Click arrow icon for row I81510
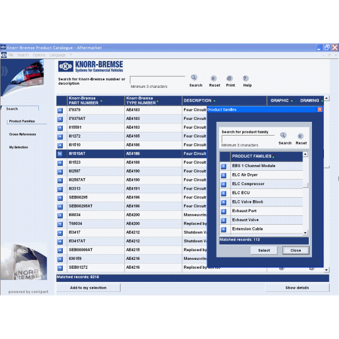The image size is (339, 339). point(60,146)
